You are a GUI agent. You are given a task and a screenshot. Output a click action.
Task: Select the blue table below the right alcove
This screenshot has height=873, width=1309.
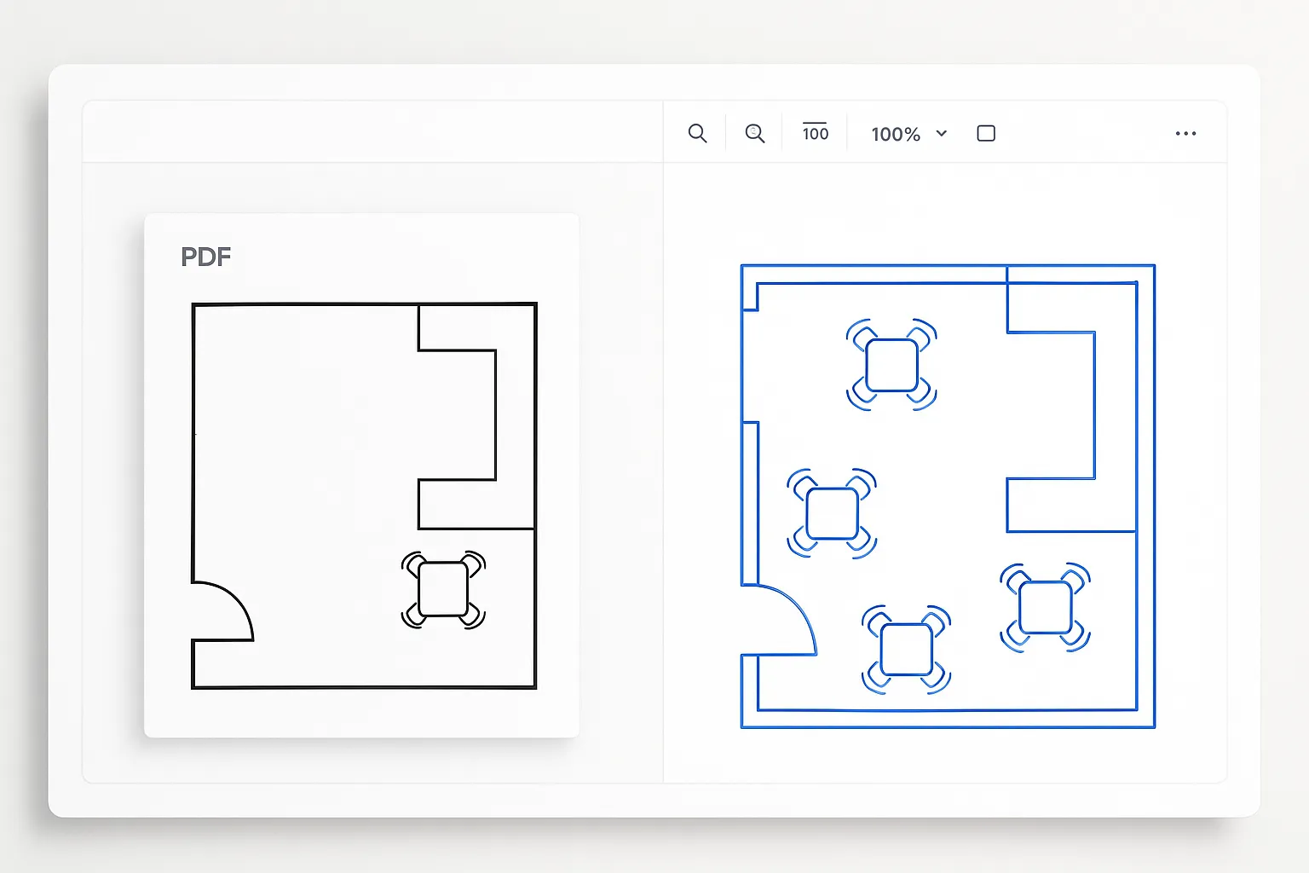tap(1045, 607)
